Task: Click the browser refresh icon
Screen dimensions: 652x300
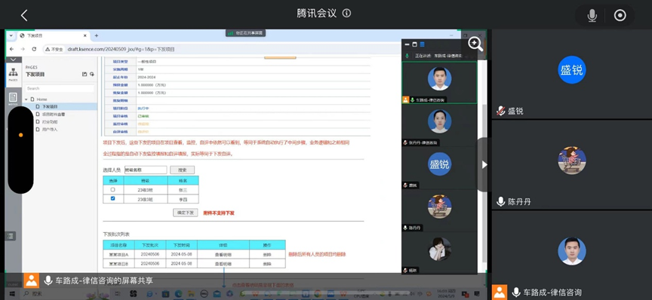Action: [x=34, y=49]
